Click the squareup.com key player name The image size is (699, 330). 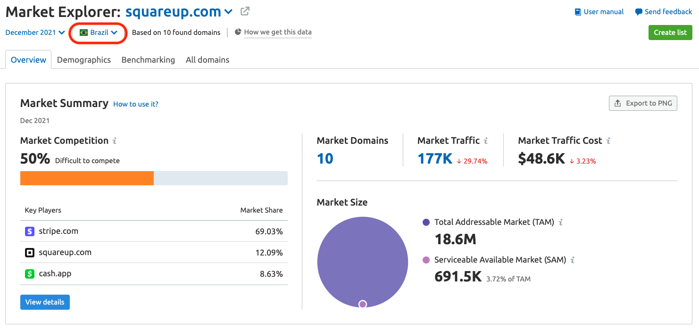click(x=65, y=253)
